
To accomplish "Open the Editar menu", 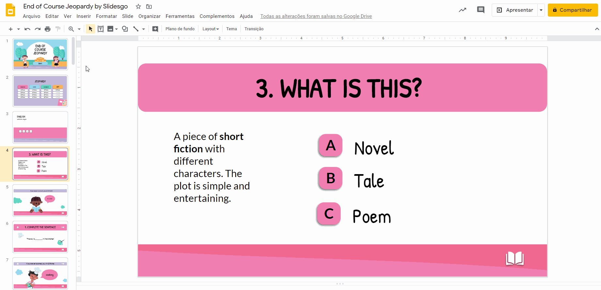I will pos(52,16).
